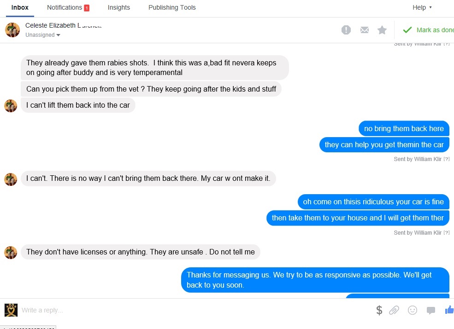
Task: Open saved replies speech bubble icon
Action: (431, 311)
